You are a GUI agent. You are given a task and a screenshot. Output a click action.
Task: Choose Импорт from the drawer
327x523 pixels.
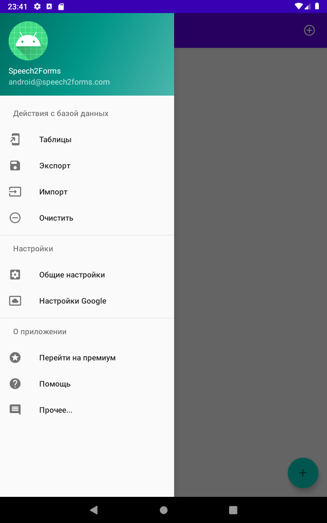tap(87, 192)
